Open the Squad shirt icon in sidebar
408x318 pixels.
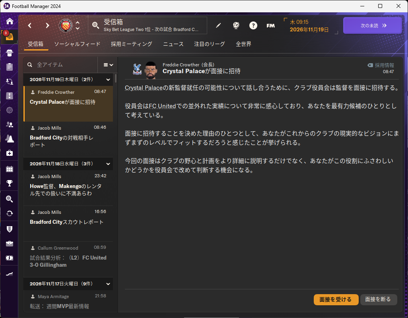point(10,53)
